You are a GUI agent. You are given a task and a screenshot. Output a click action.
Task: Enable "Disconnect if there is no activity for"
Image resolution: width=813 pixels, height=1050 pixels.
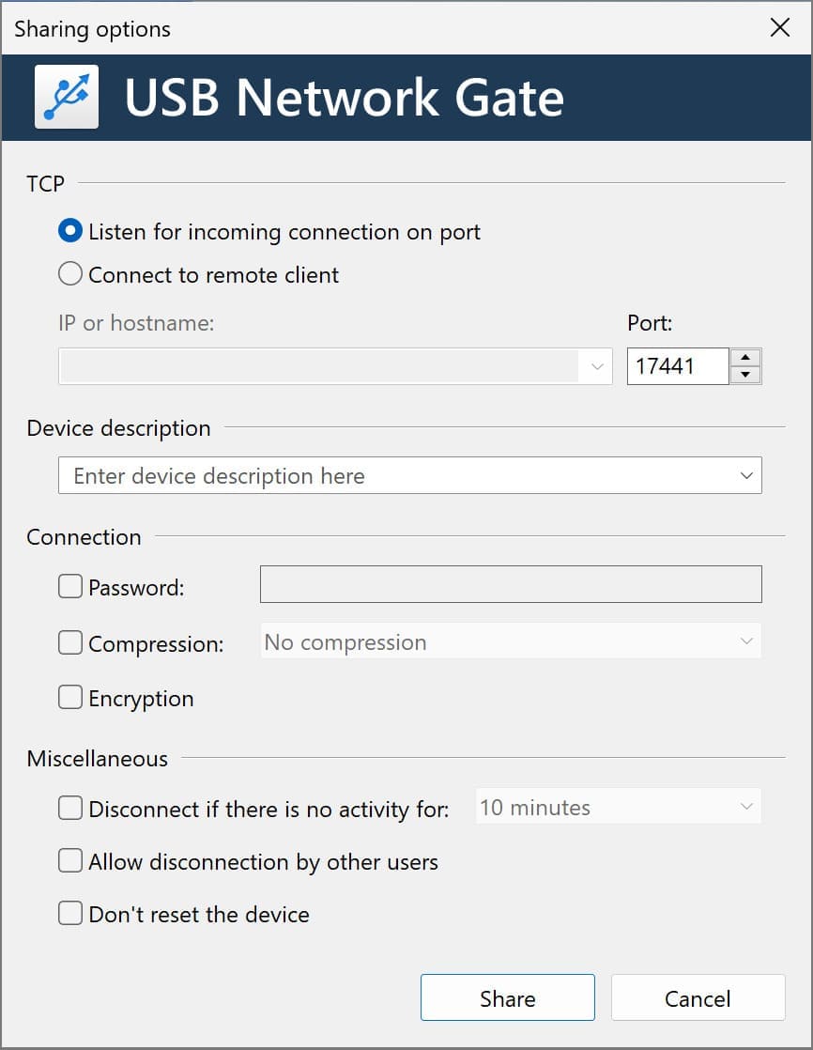click(70, 807)
